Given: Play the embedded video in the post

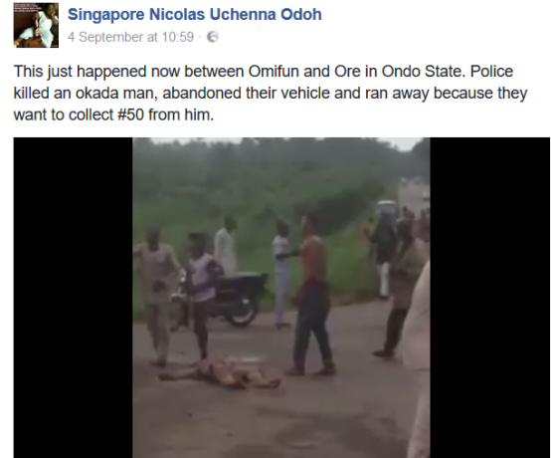Looking at the screenshot, I should [x=281, y=298].
